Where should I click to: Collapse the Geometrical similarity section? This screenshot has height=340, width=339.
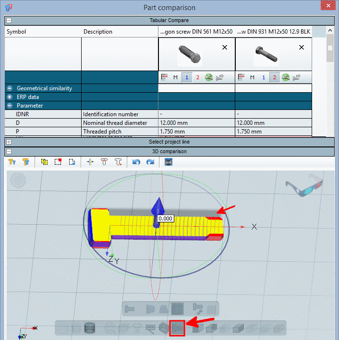[x=10, y=88]
